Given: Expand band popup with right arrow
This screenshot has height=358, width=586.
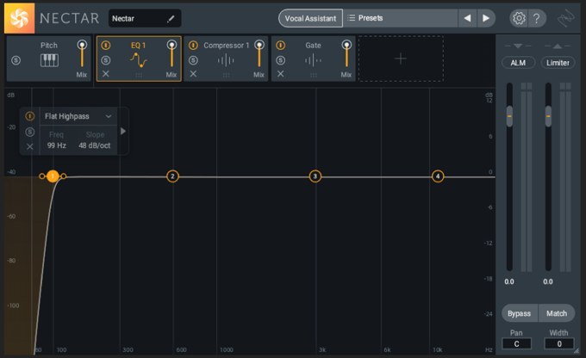Looking at the screenshot, I should [x=123, y=131].
